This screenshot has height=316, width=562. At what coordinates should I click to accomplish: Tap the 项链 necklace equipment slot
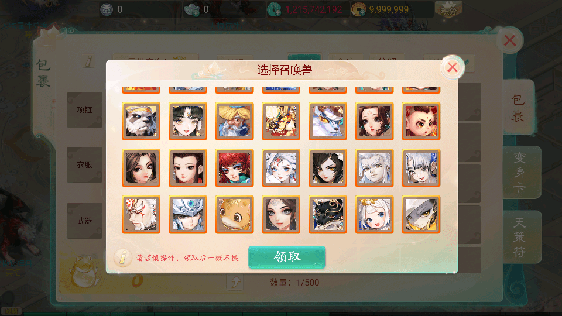84,109
